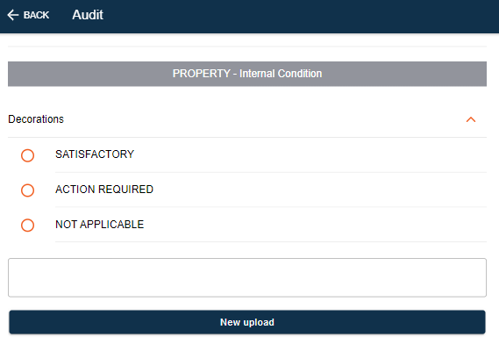Click the New upload button
This screenshot has height=344, width=499.
247,322
